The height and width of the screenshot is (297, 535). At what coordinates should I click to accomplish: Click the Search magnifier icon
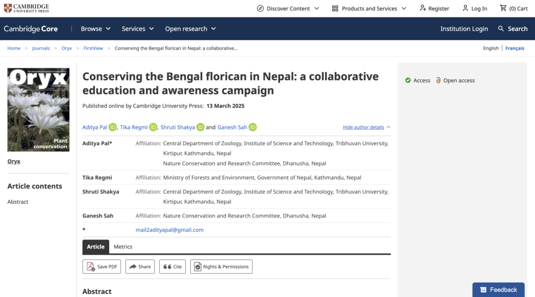click(501, 29)
